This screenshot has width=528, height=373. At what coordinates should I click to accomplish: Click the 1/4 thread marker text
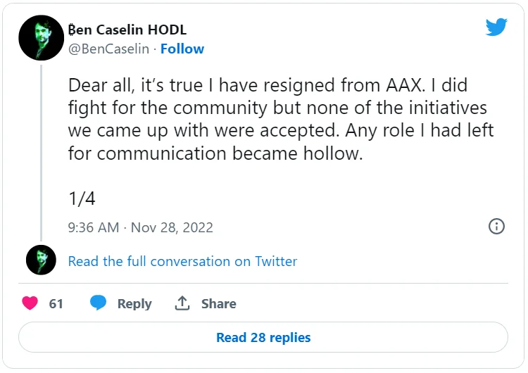pyautogui.click(x=82, y=198)
